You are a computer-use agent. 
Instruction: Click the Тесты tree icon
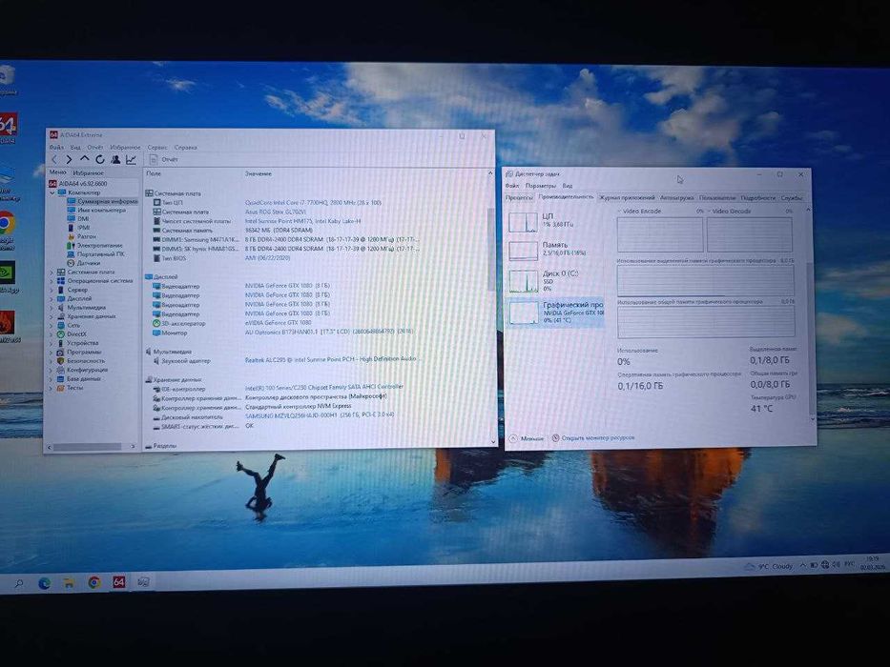click(61, 388)
